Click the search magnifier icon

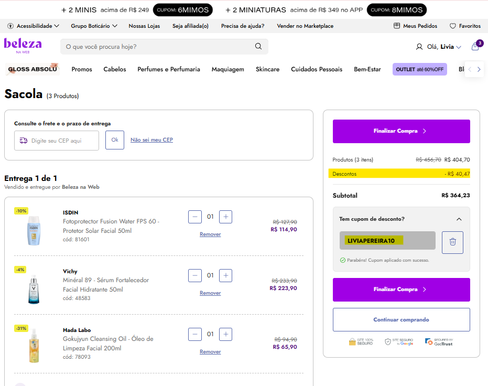point(258,46)
